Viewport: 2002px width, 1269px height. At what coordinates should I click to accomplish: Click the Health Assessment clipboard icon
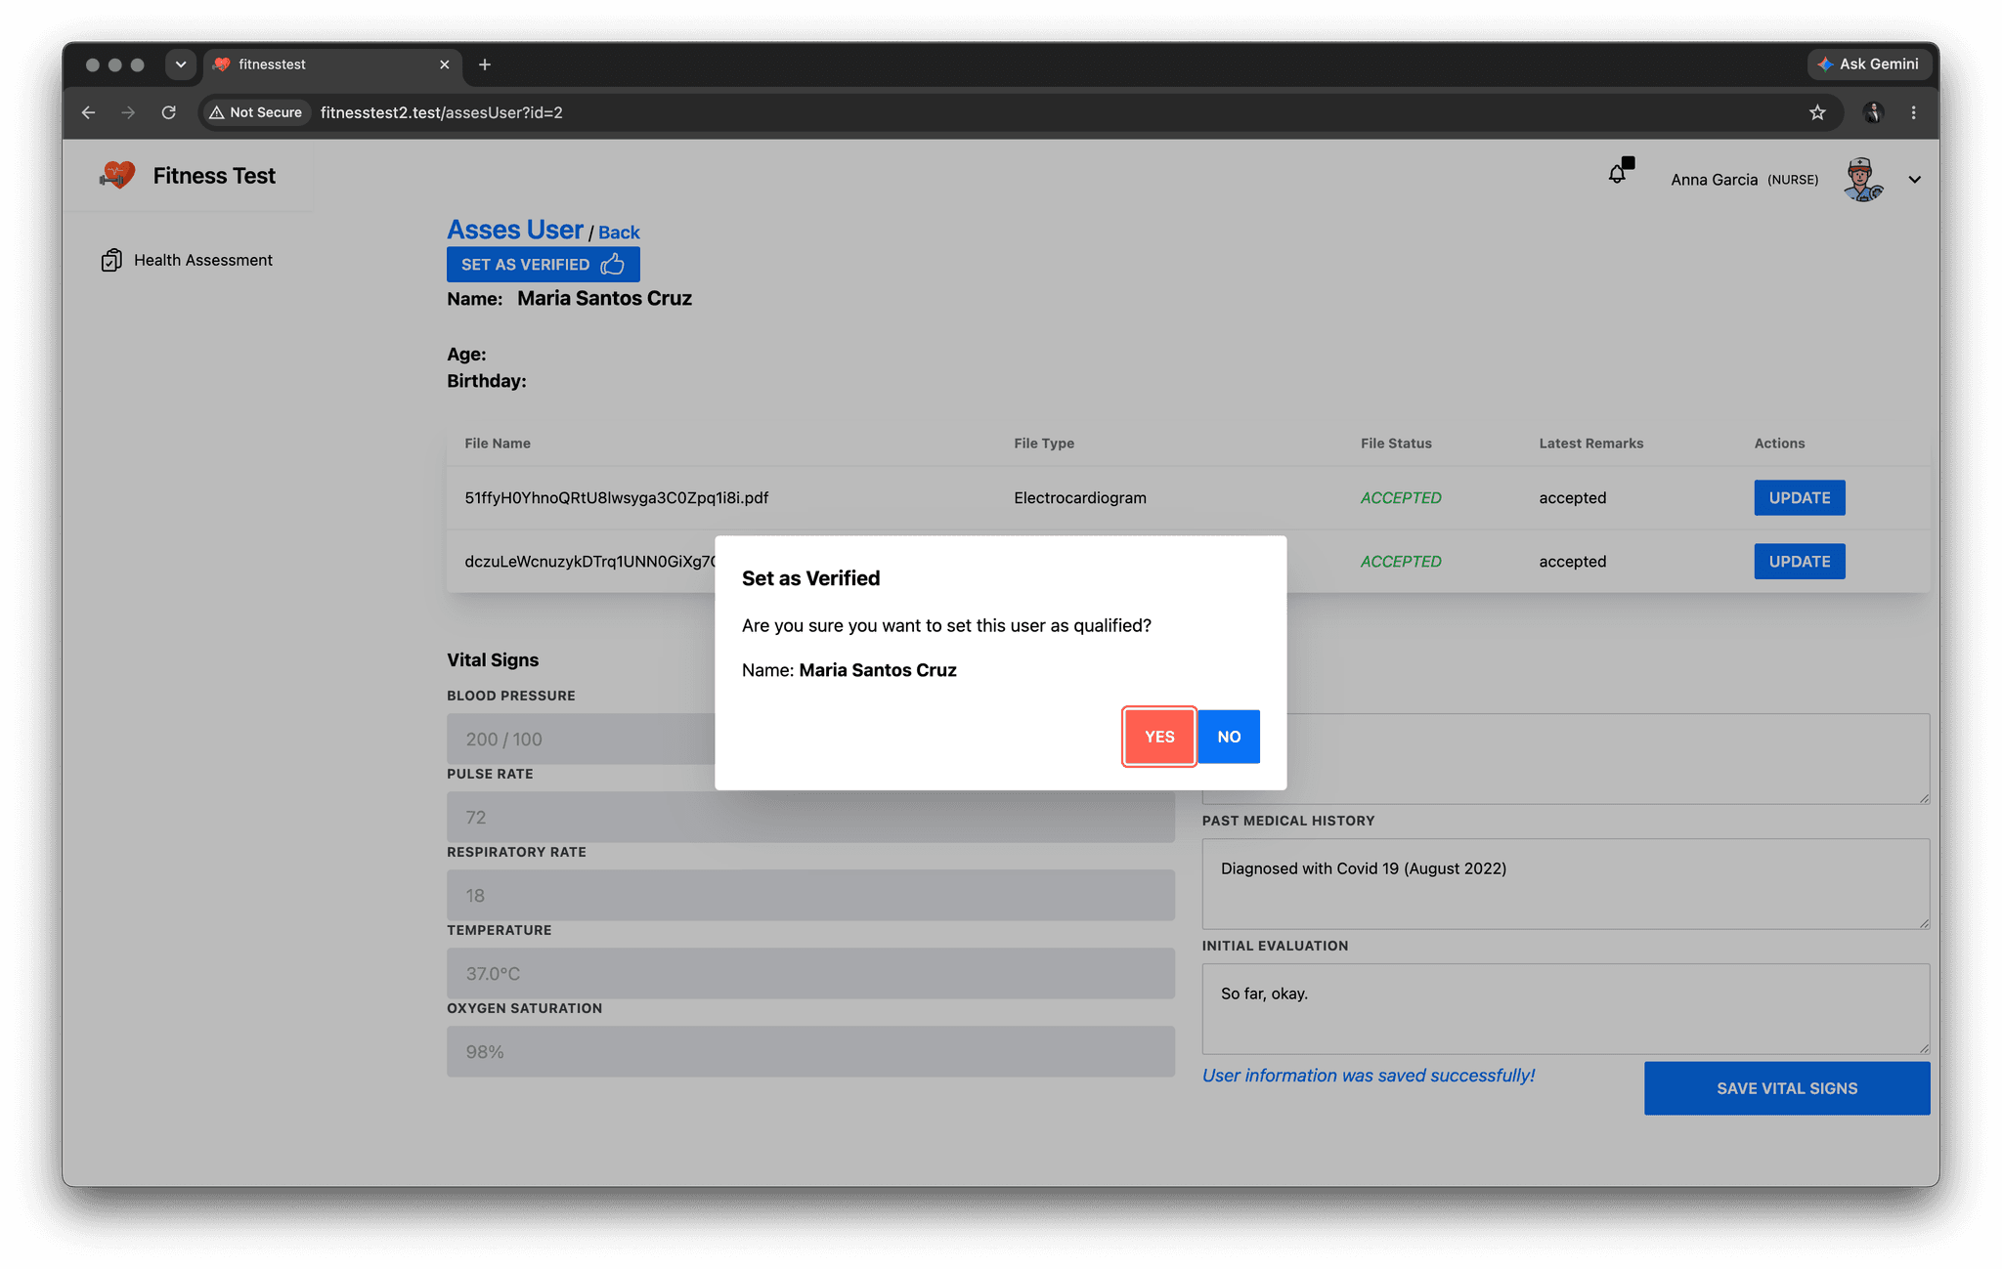(x=111, y=260)
